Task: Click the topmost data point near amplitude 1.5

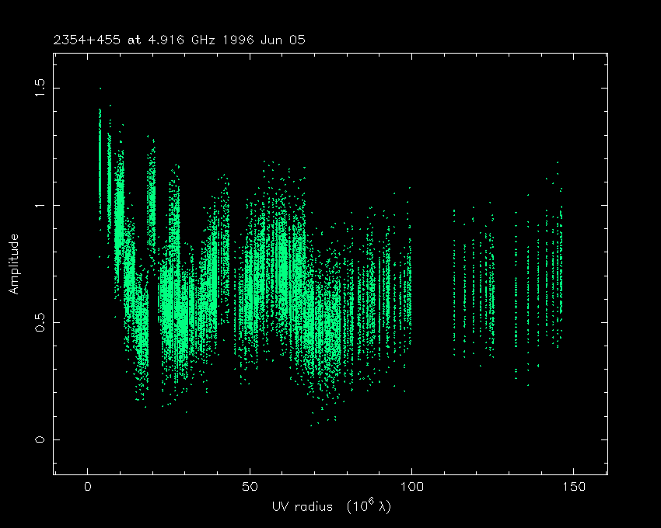Action: [x=100, y=89]
